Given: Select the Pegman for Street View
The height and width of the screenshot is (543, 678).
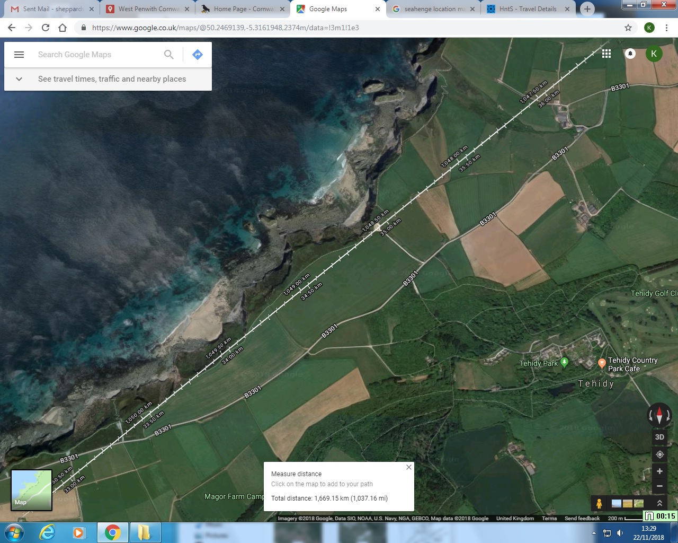Looking at the screenshot, I should (599, 504).
